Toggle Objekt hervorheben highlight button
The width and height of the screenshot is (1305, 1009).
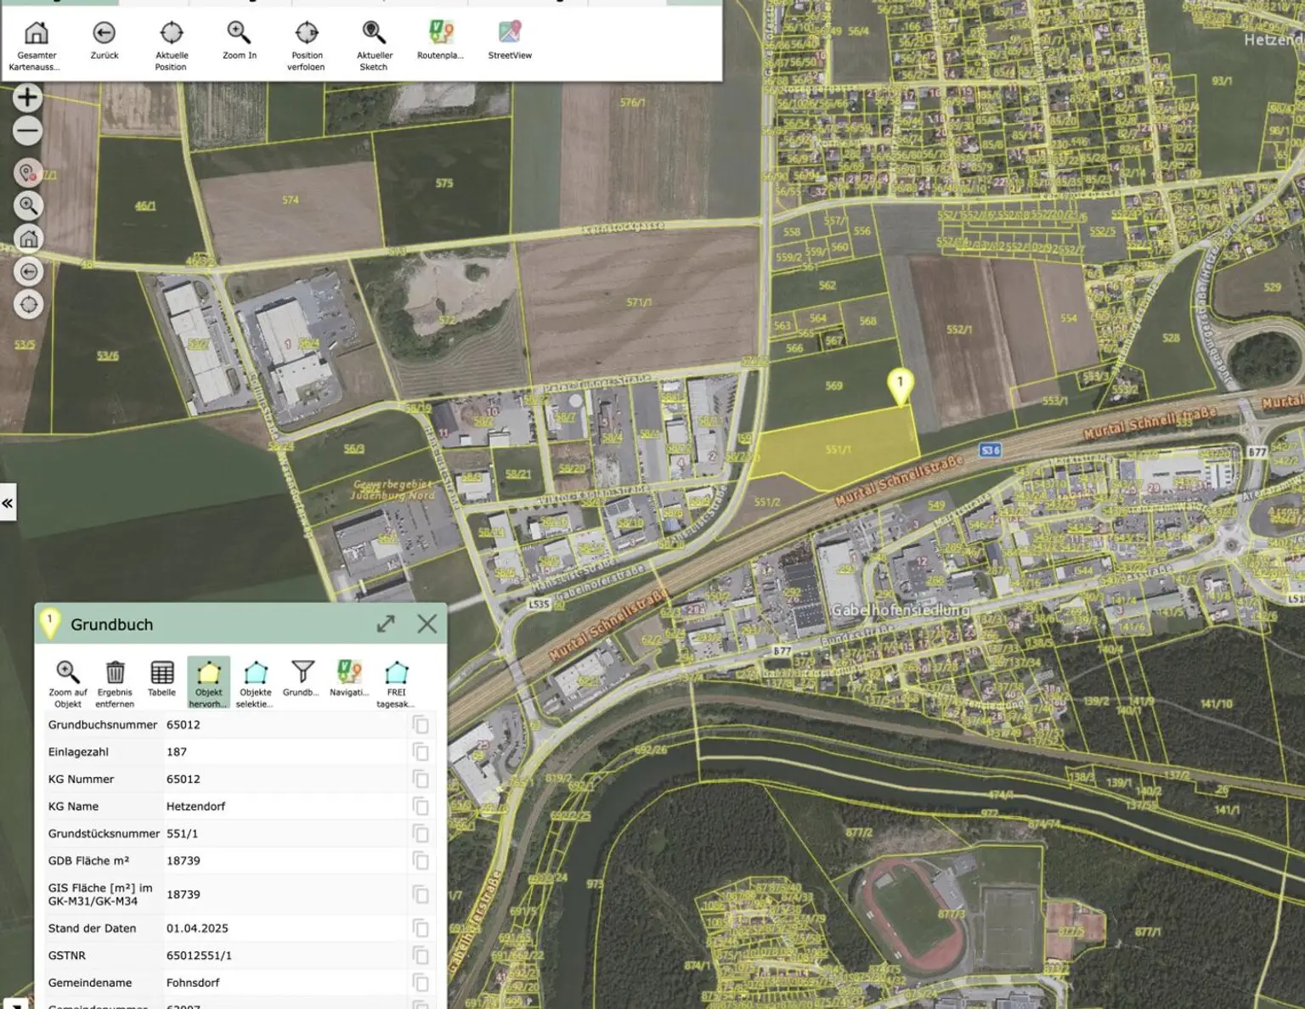coord(208,674)
